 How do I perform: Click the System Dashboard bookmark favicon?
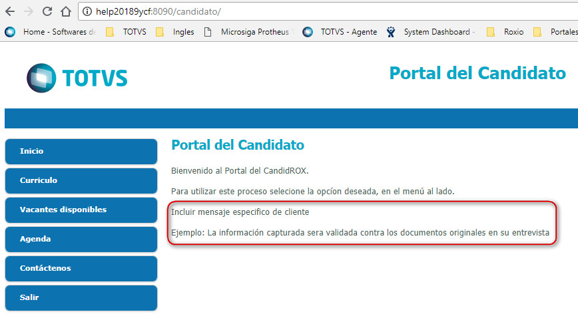pyautogui.click(x=391, y=32)
